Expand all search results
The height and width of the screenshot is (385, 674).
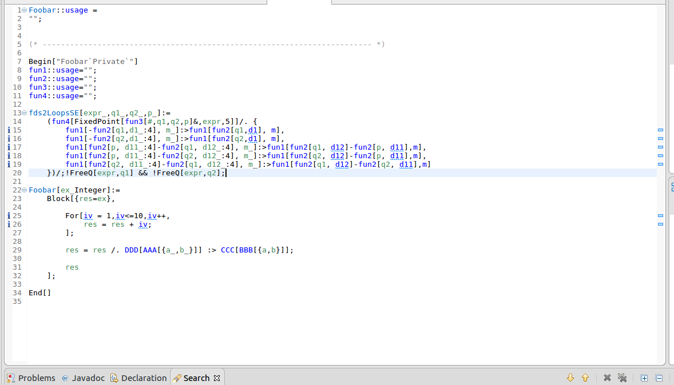click(644, 378)
